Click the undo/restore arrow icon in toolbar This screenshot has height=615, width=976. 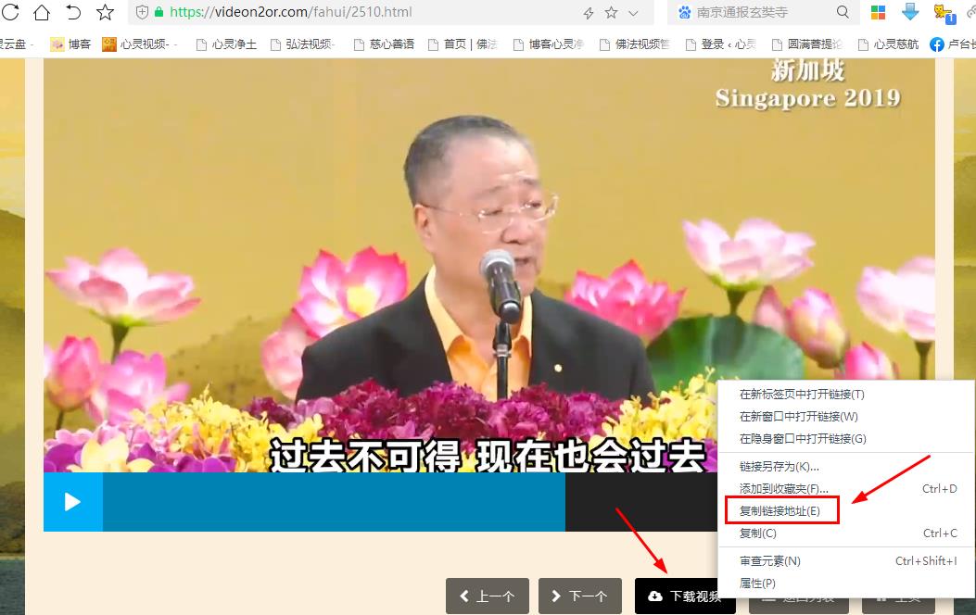pos(73,12)
